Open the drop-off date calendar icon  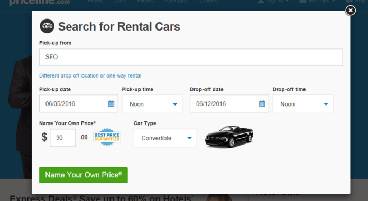(x=262, y=103)
